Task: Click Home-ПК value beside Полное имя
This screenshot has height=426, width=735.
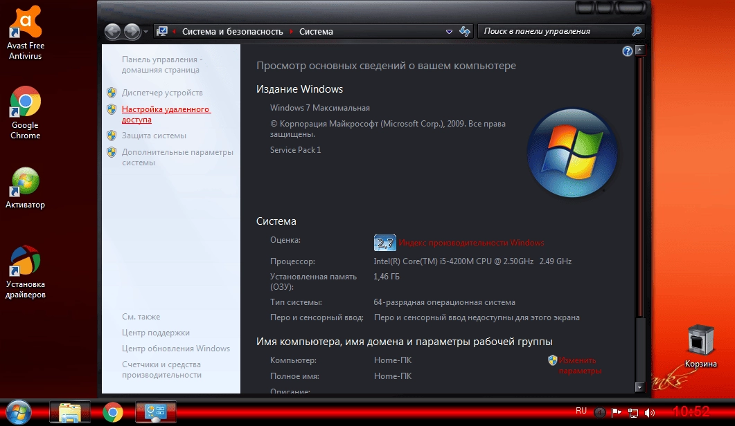Action: pos(392,376)
